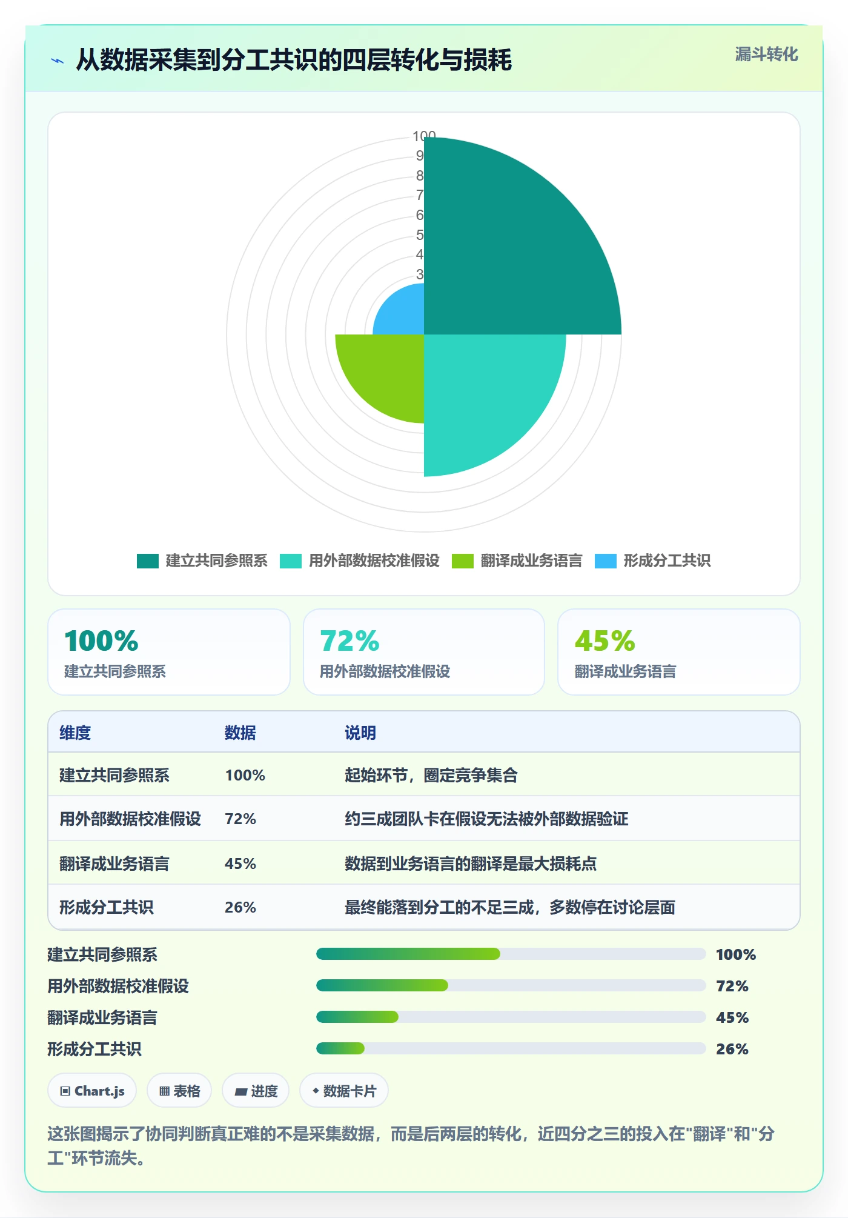The height and width of the screenshot is (1218, 848).
Task: Select the 数据卡片 tag chip
Action: (344, 1091)
